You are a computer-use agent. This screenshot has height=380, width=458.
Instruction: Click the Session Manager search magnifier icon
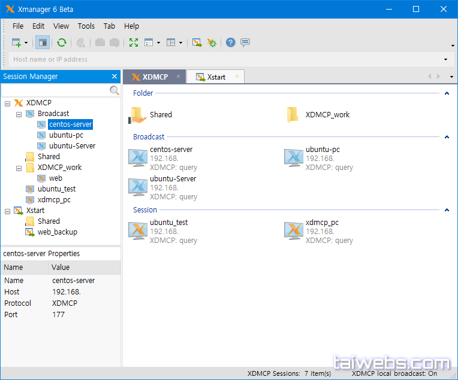click(115, 90)
